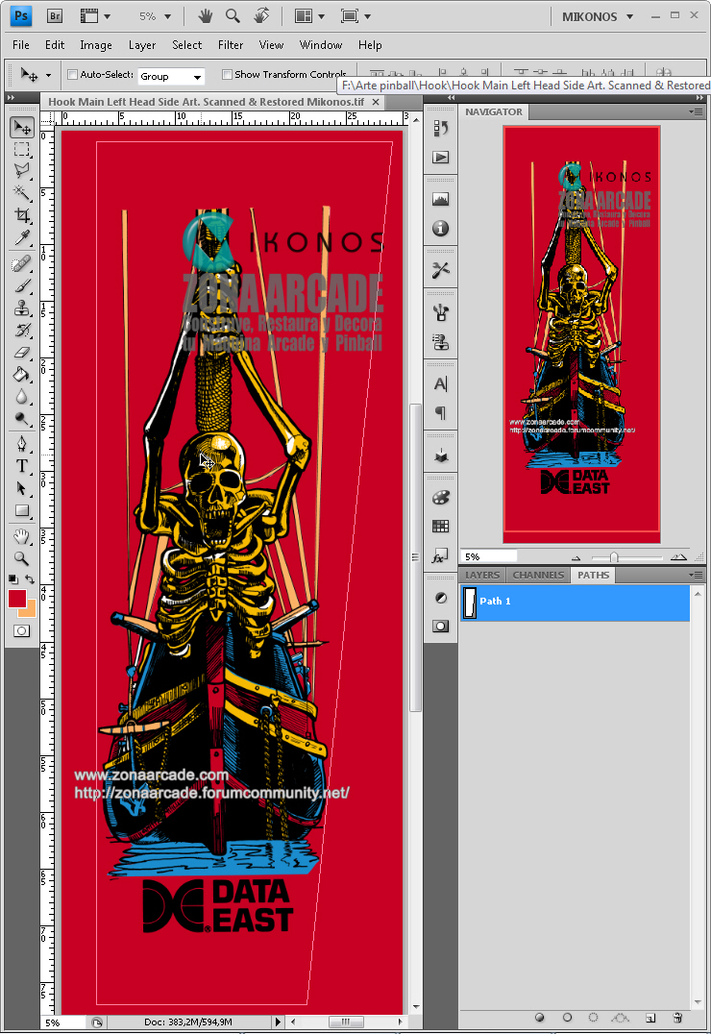This screenshot has width=711, height=1034.
Task: Open the Filter menu
Action: click(231, 45)
